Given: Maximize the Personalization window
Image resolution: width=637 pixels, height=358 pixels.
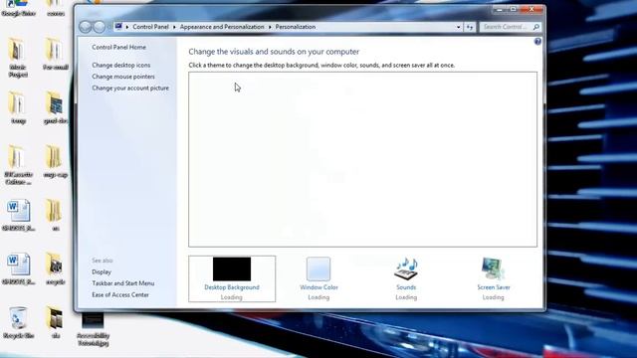Looking at the screenshot, I should [x=514, y=9].
